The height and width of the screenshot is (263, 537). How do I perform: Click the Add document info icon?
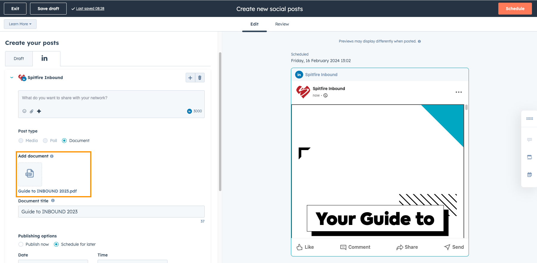coord(52,156)
